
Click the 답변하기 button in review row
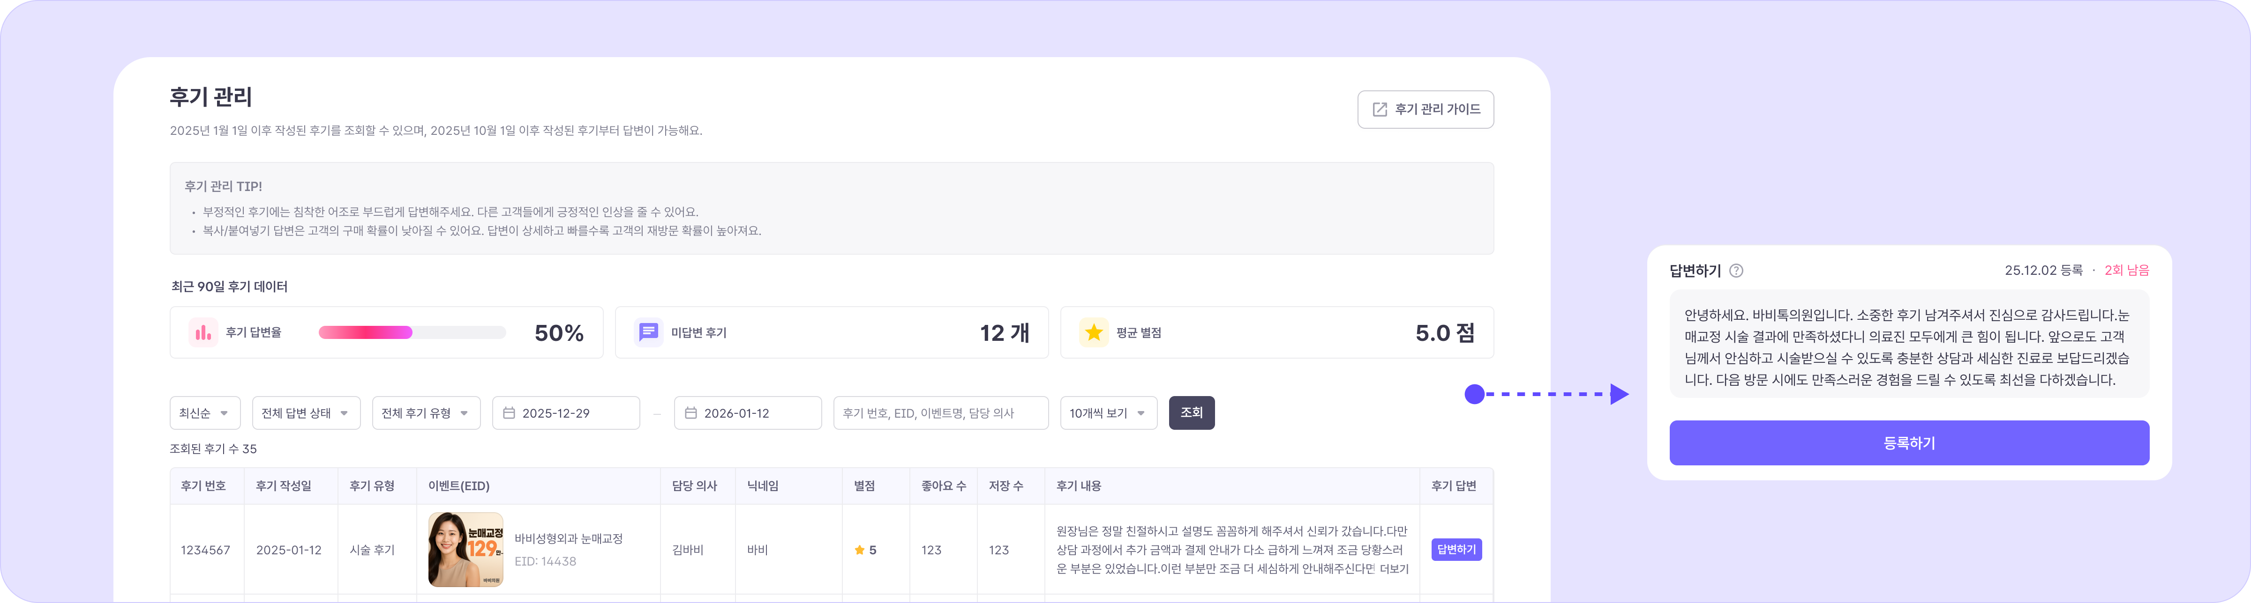tap(1456, 550)
